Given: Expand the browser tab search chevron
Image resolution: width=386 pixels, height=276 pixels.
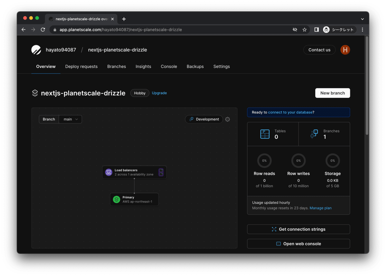Looking at the screenshot, I should 363,19.
